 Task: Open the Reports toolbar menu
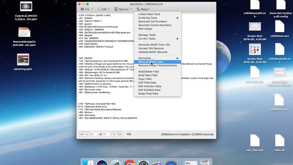point(123,9)
